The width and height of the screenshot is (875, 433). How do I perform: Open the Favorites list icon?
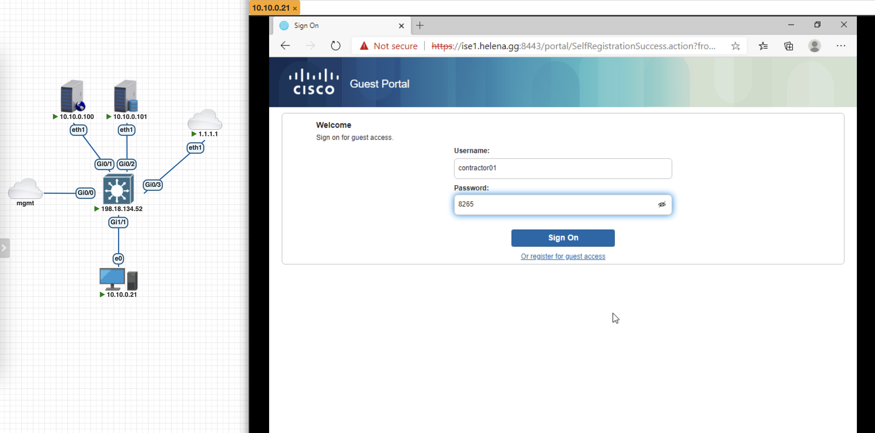pos(763,46)
